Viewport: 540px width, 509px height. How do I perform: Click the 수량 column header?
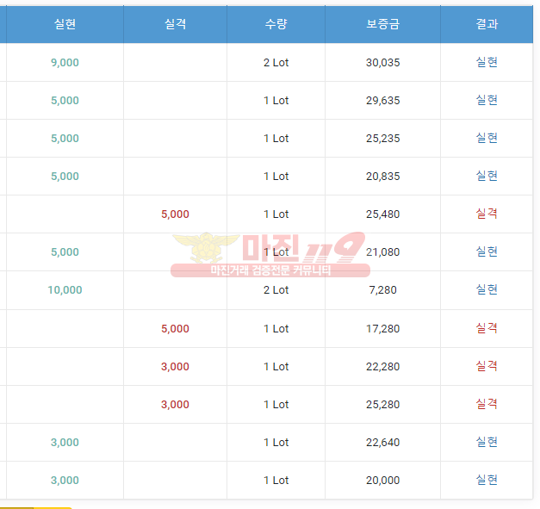coord(276,24)
